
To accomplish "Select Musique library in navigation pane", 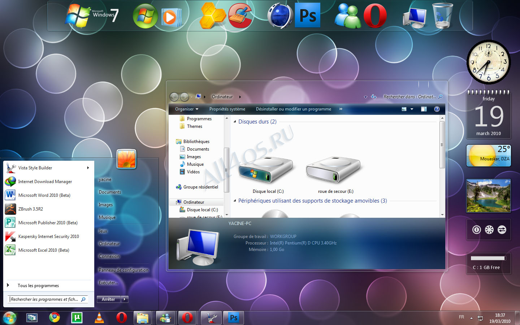I will [x=195, y=164].
